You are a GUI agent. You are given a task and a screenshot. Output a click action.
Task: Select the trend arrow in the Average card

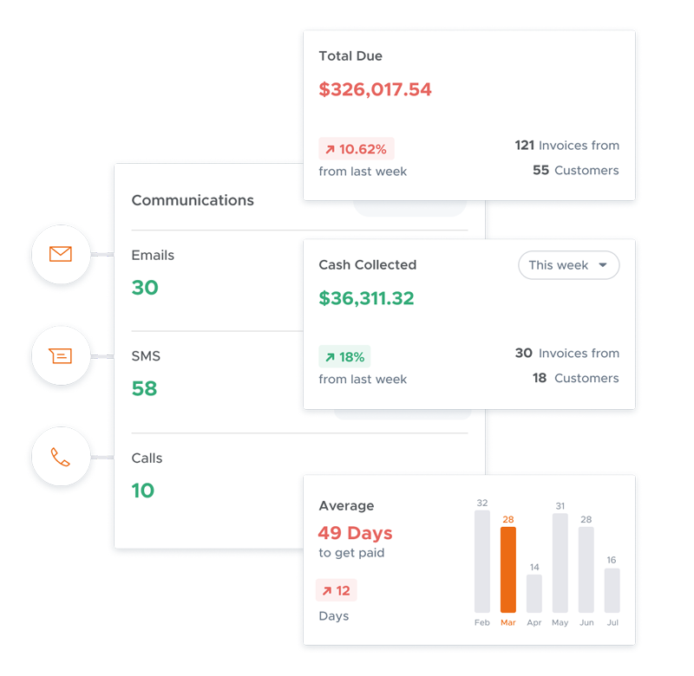[327, 589]
